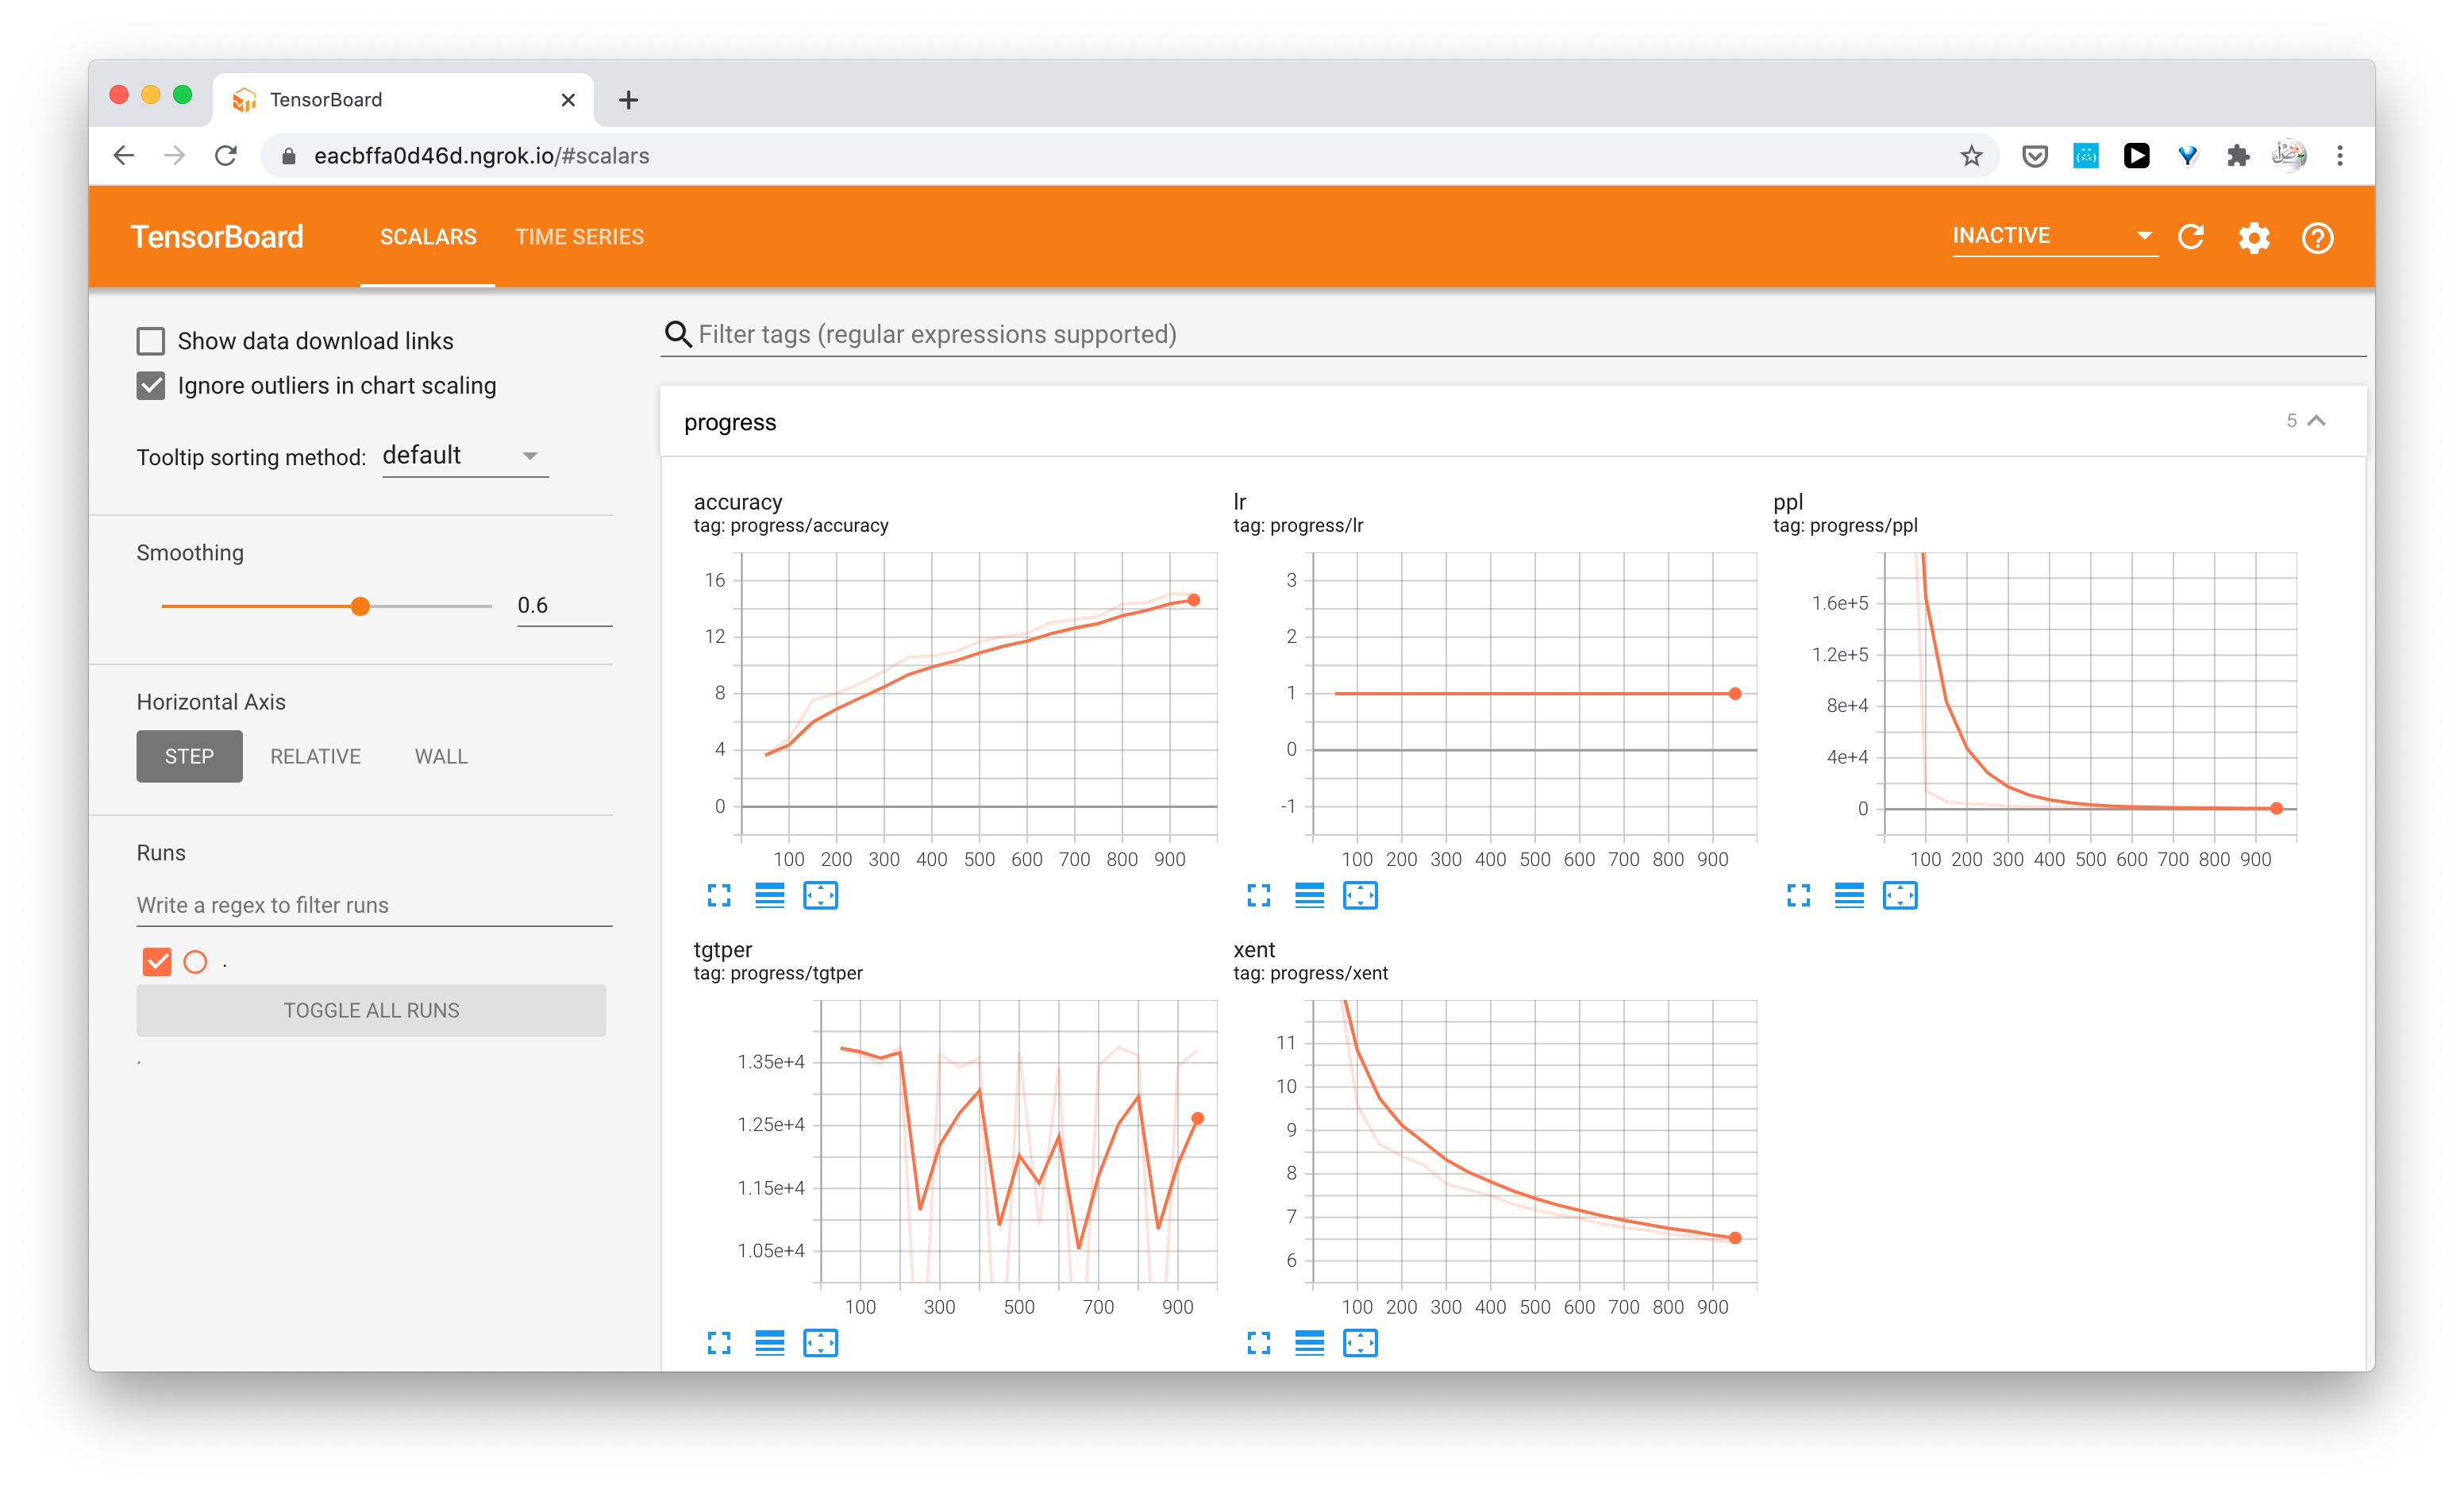Click the tgtper chart final data point
This screenshot has height=1489, width=2464.
pos(1198,1119)
